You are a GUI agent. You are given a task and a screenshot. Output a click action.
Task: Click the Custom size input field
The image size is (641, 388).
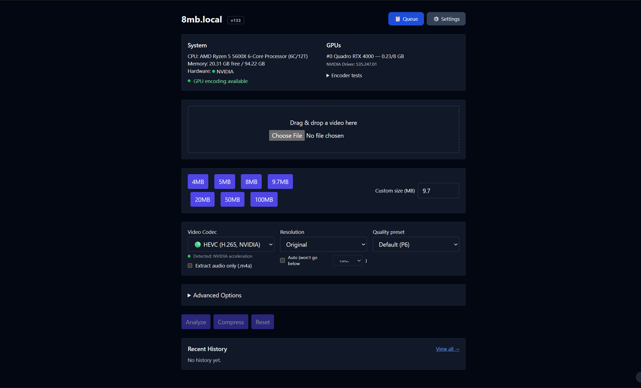pyautogui.click(x=438, y=191)
